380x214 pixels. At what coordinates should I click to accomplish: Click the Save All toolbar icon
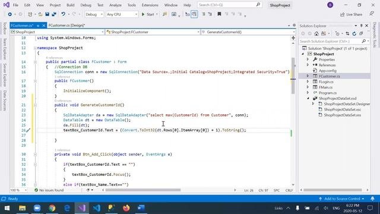(54, 14)
